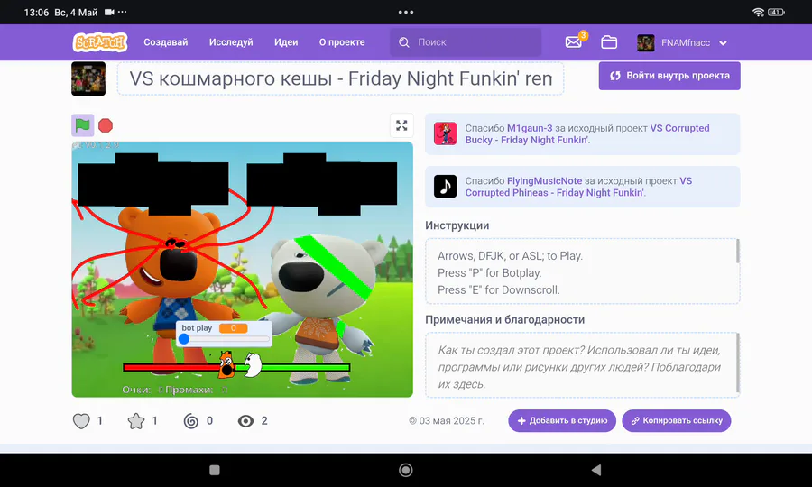Expand the FNAMfnacc account dropdown arrow

coord(723,43)
